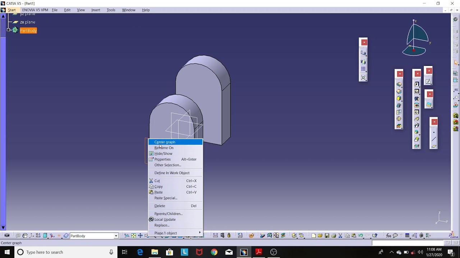Select PartBody in specification tree
Image resolution: width=460 pixels, height=258 pixels.
(x=28, y=30)
